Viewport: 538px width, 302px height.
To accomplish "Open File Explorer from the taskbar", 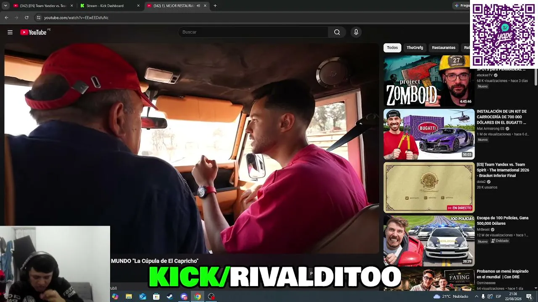I will point(129,297).
